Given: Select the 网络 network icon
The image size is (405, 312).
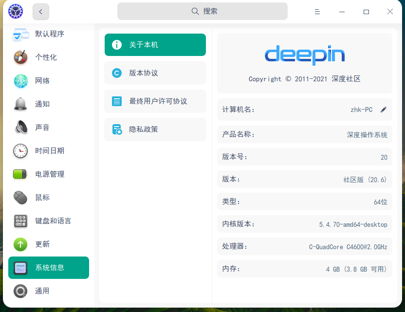Looking at the screenshot, I should click(x=19, y=81).
